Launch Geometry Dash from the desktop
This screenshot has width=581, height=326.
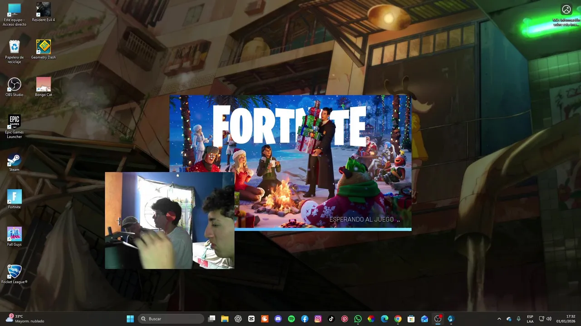click(x=44, y=50)
